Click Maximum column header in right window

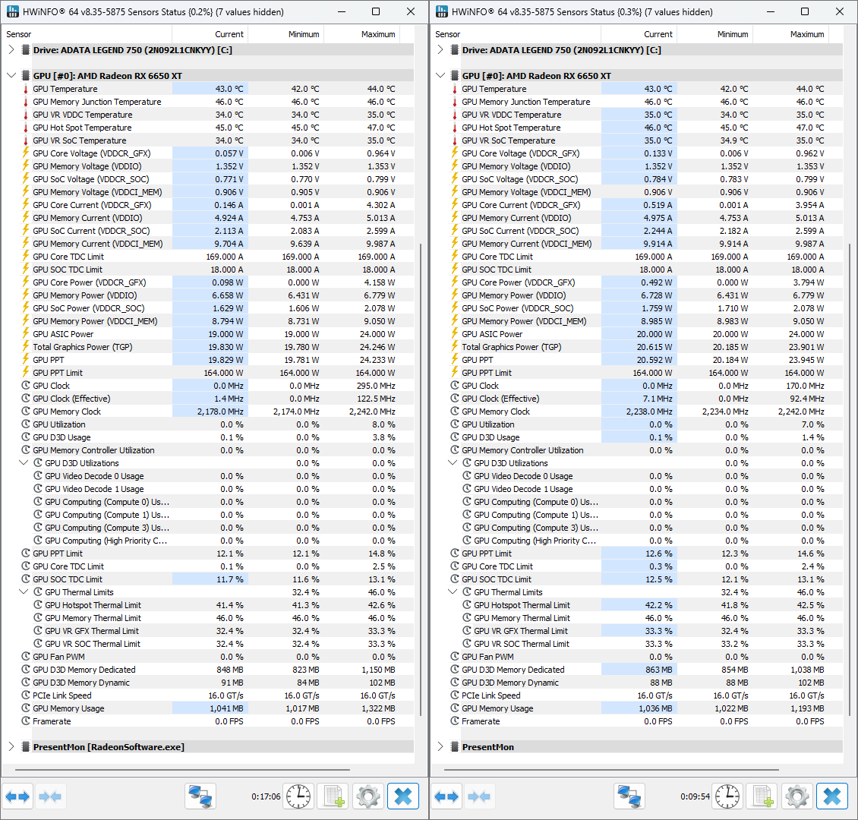tap(790, 34)
